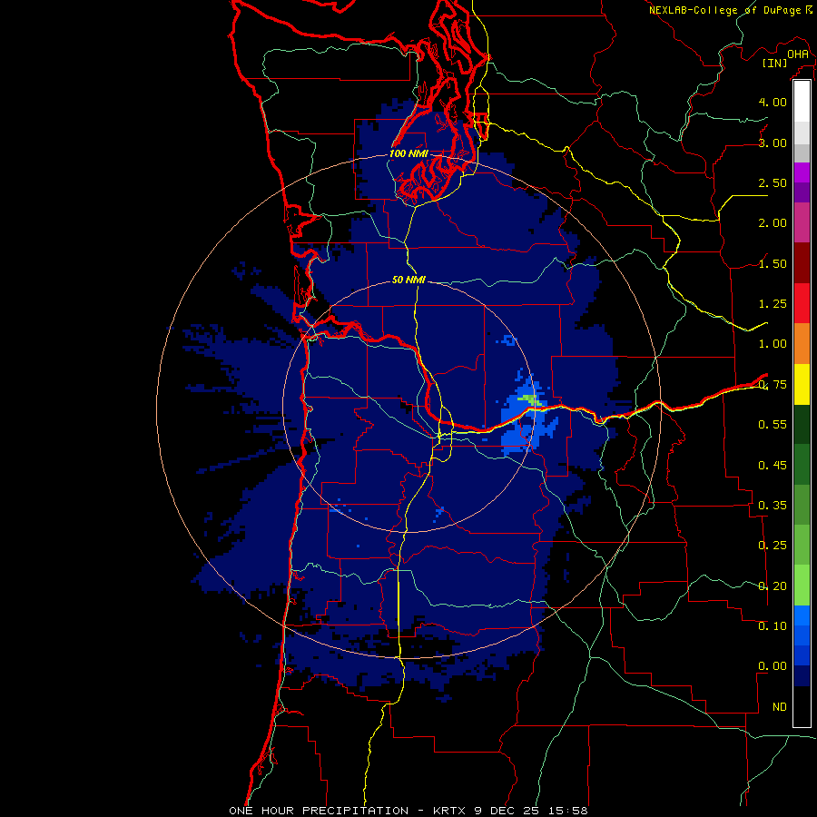Viewport: 817px width, 817px height.
Task: Click the 2.00 legend value
Action: [x=773, y=223]
